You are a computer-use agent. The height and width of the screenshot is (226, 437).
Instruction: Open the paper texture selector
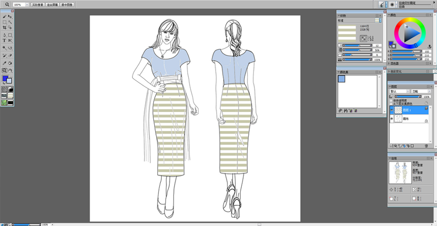[4, 89]
